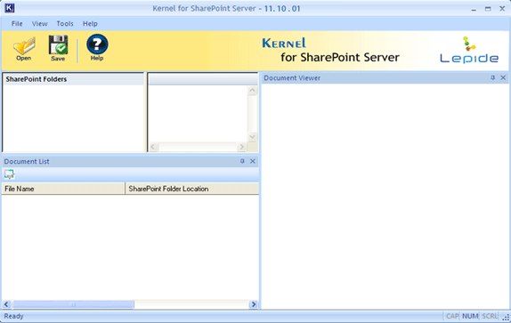Close the Document List panel
Image resolution: width=511 pixels, height=323 pixels.
coord(253,161)
